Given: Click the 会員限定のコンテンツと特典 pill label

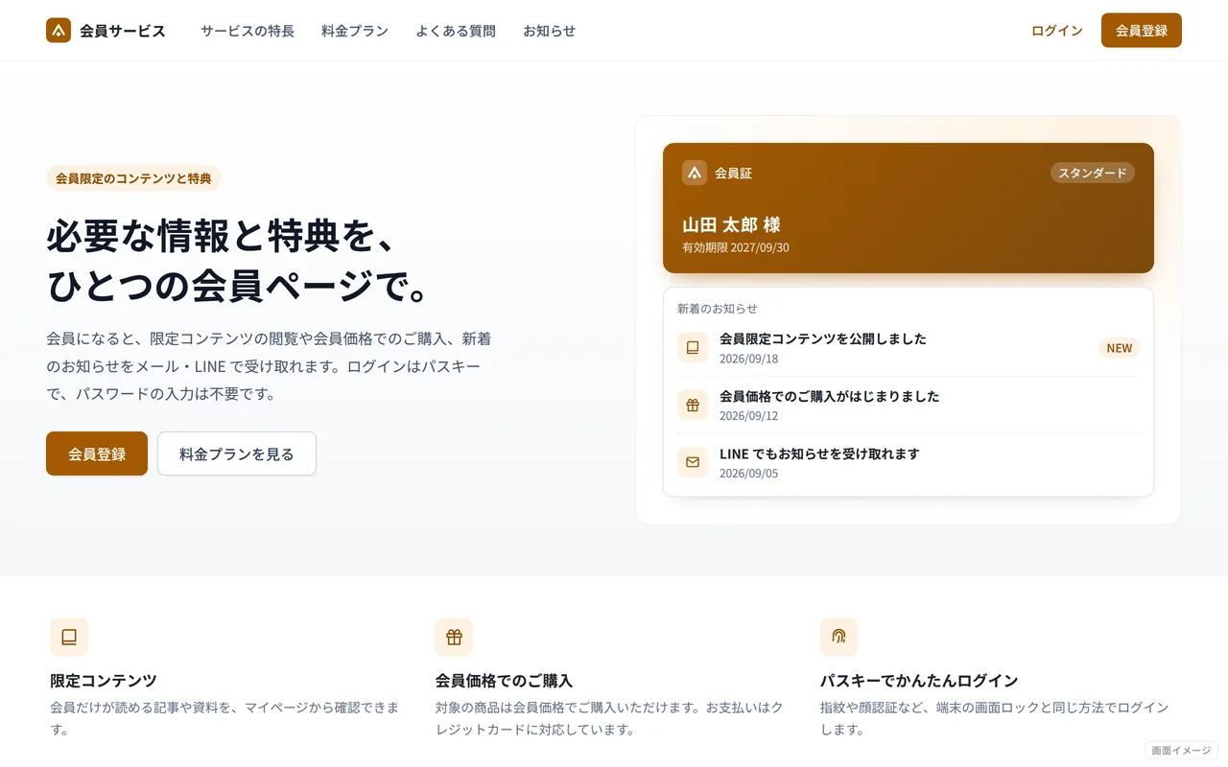Looking at the screenshot, I should coord(133,178).
